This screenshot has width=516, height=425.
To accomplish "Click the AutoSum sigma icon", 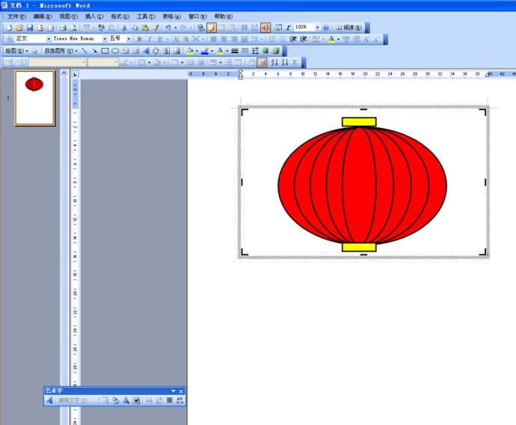I will 295,62.
